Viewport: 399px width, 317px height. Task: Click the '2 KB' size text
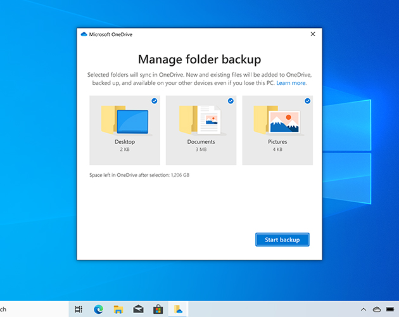tap(125, 150)
